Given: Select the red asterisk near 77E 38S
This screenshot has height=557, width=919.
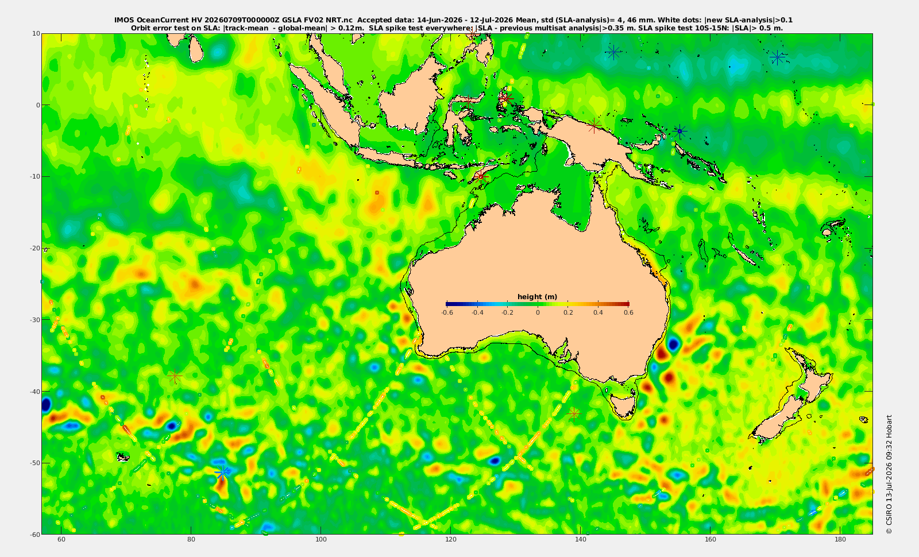Looking at the screenshot, I should tap(175, 376).
